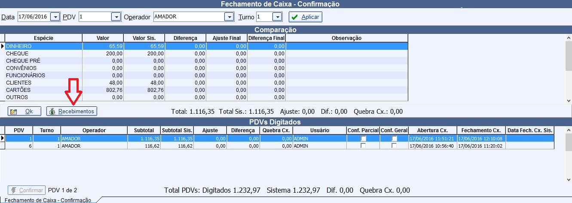Enable Conf. Geral checkbox for PDV 6

(x=394, y=146)
